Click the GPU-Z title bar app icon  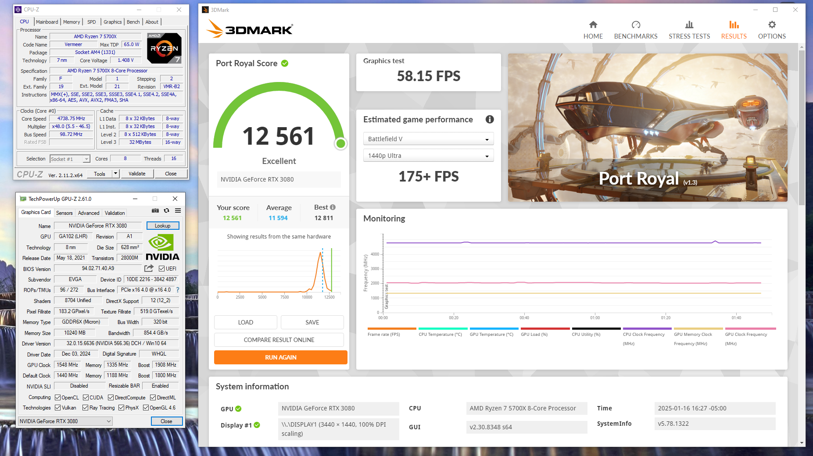click(x=23, y=199)
